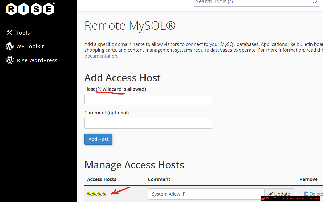Select the %.%.%.% access host entry

(96, 194)
